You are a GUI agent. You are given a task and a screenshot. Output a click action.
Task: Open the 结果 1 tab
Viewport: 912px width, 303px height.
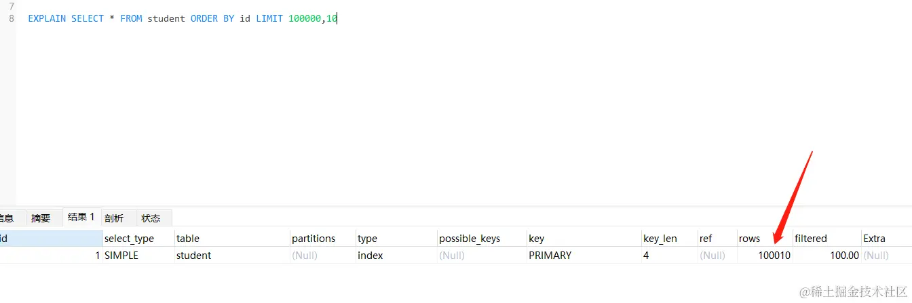[x=81, y=218]
